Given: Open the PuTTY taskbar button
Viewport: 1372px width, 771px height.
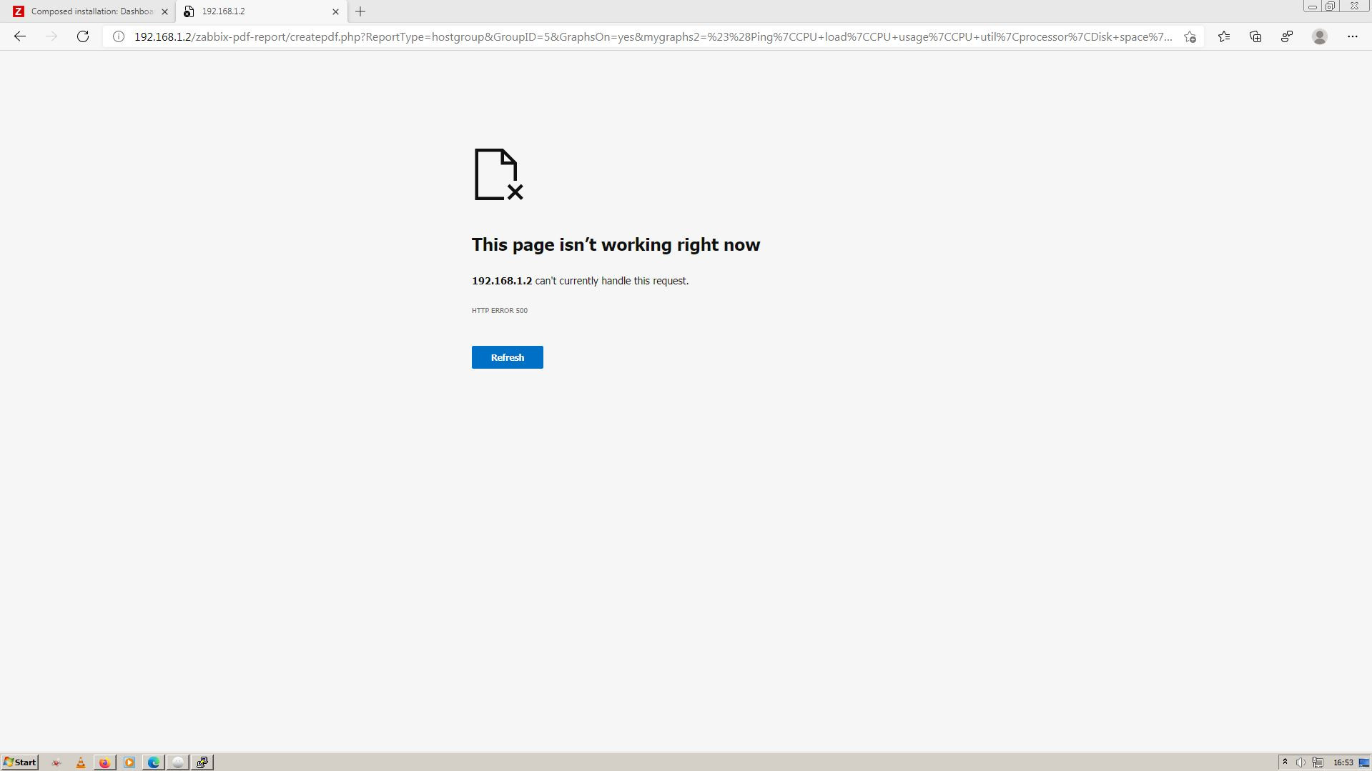Looking at the screenshot, I should 202,762.
